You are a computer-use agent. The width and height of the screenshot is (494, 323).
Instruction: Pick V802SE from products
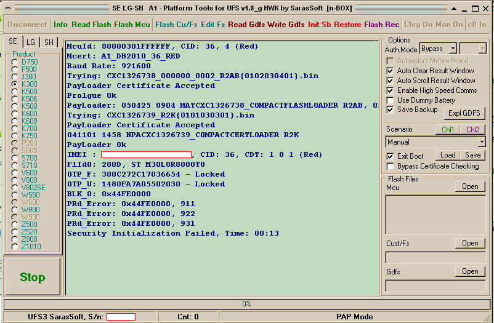pyautogui.click(x=15, y=187)
